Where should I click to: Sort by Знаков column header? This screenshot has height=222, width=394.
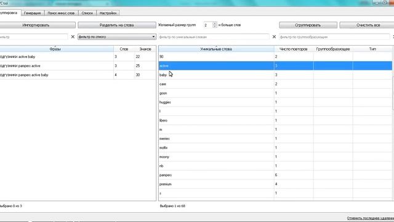click(x=145, y=49)
